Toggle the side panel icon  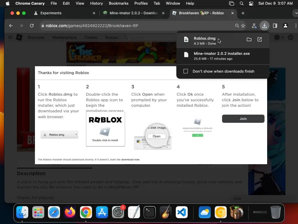click(275, 26)
